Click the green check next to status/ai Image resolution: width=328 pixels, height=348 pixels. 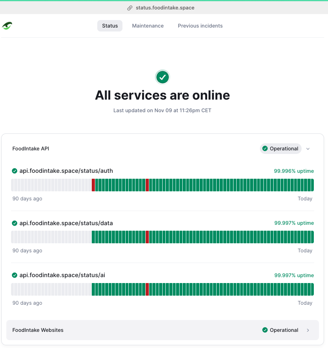pyautogui.click(x=15, y=275)
